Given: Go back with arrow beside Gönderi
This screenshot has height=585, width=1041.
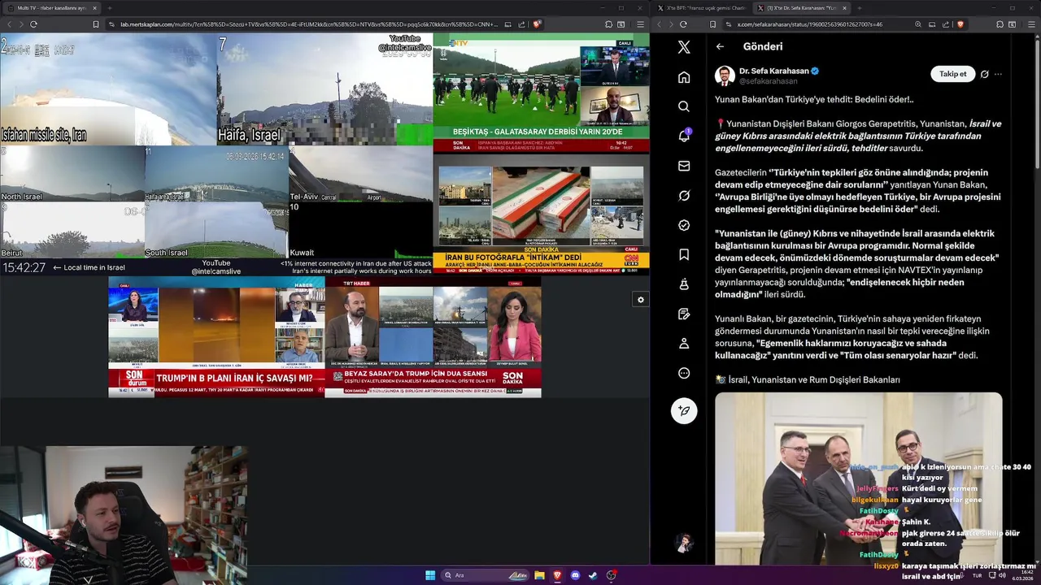Looking at the screenshot, I should tap(720, 46).
